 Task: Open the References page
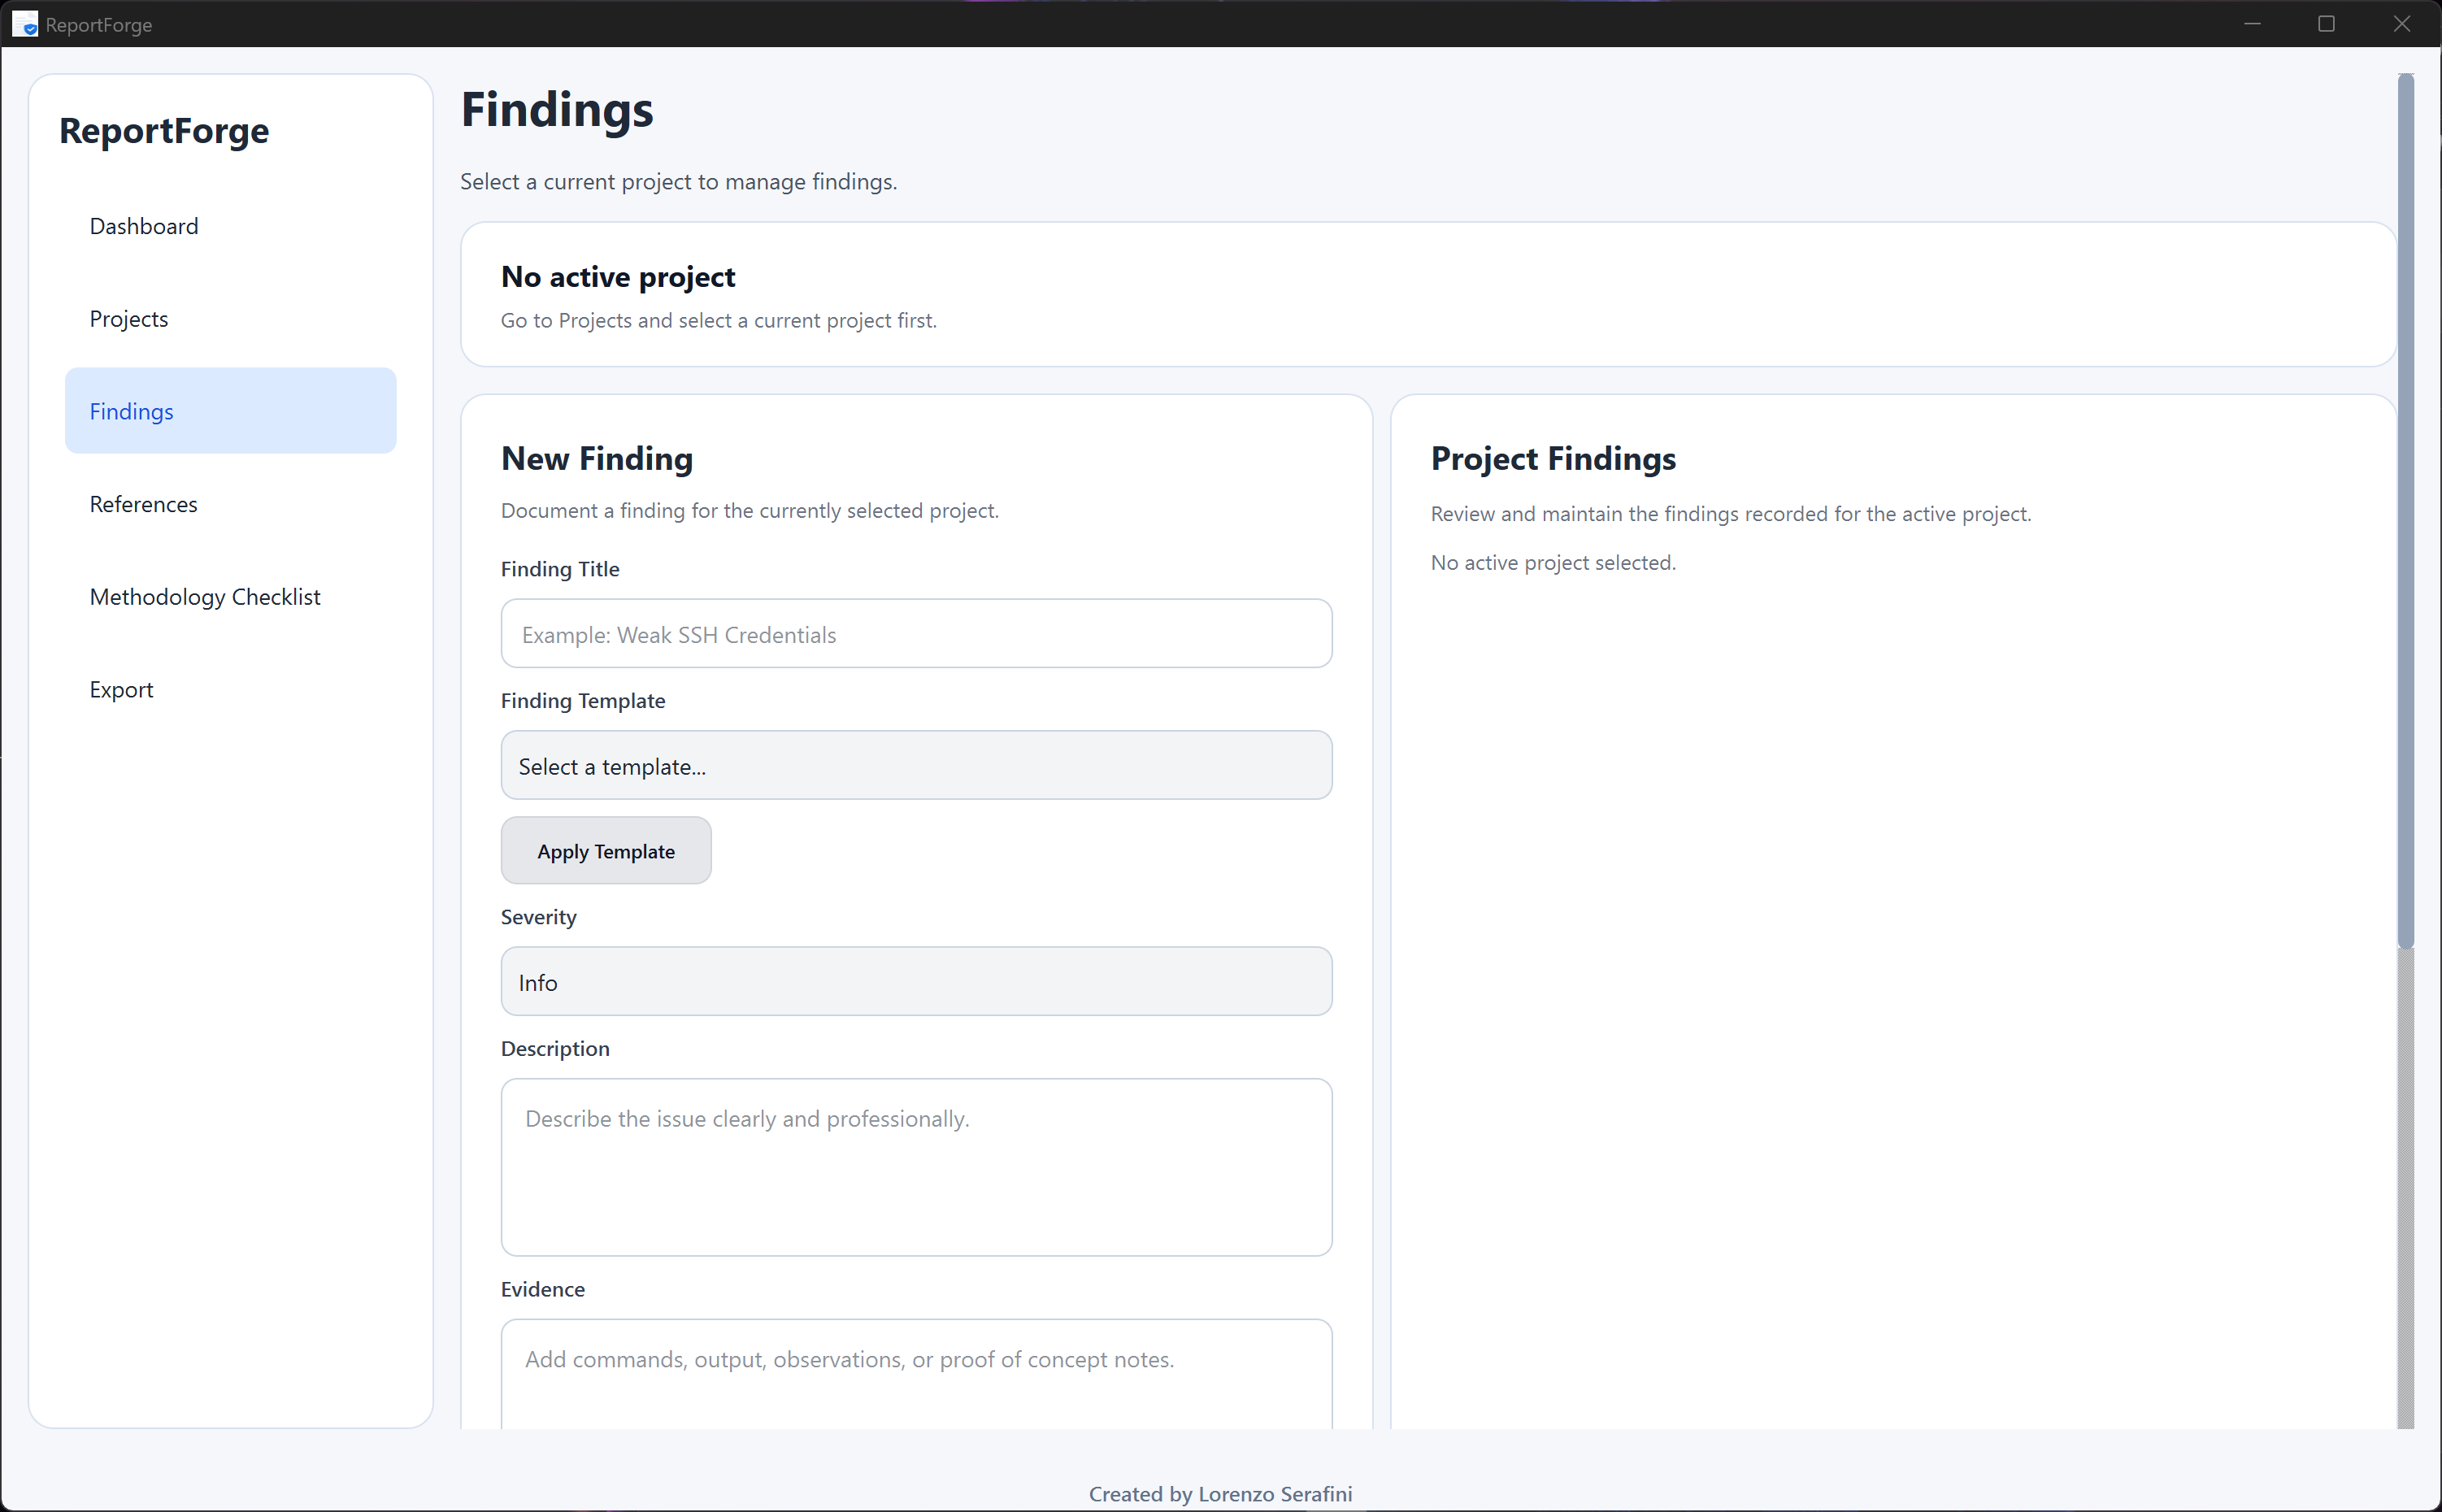[x=144, y=504]
